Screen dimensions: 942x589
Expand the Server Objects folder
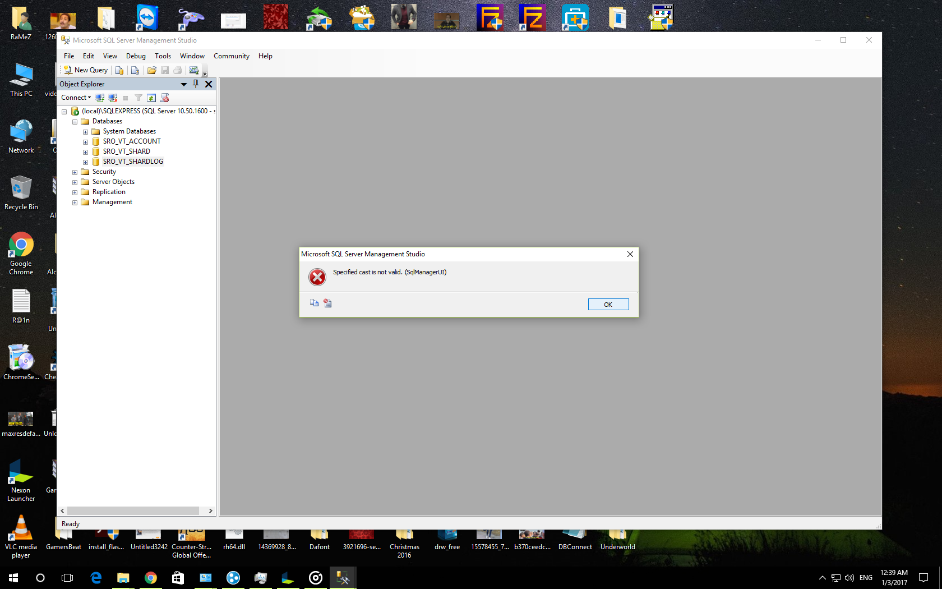pos(75,182)
